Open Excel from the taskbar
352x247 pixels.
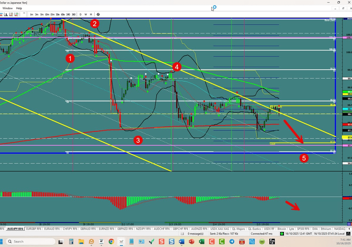(202, 241)
